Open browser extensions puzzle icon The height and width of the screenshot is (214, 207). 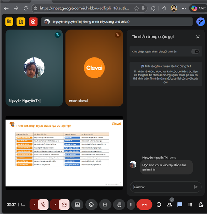153,9
